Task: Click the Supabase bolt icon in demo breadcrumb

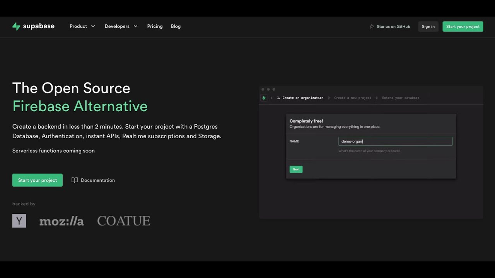Action: point(264,98)
